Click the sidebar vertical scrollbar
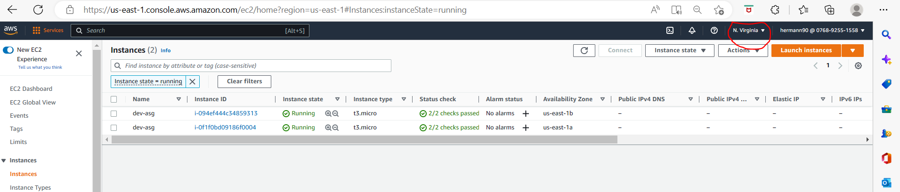Screen dimensions: 900x192 [x=97, y=120]
